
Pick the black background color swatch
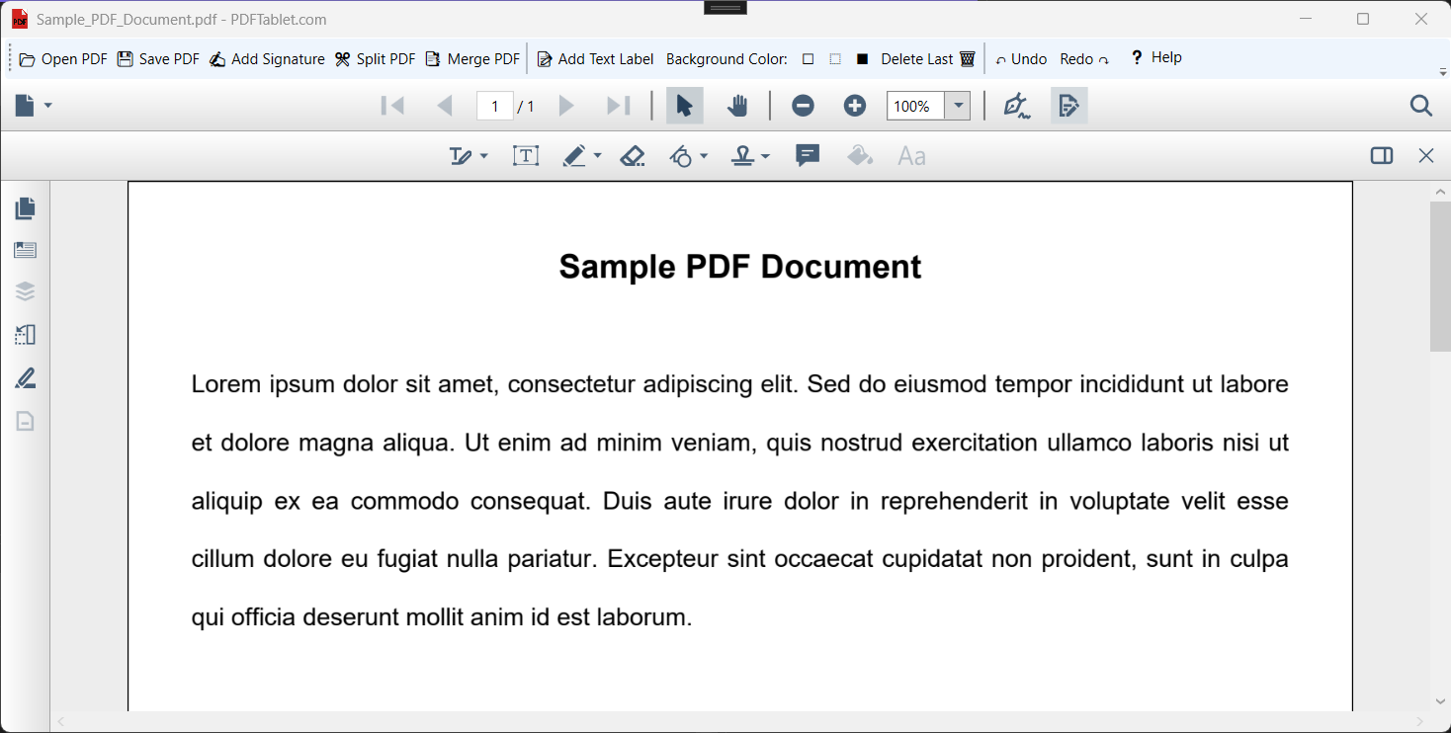(862, 59)
